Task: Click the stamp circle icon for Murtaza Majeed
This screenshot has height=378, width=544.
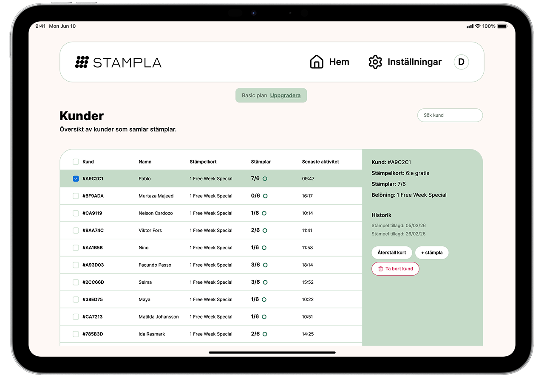Action: pyautogui.click(x=265, y=196)
